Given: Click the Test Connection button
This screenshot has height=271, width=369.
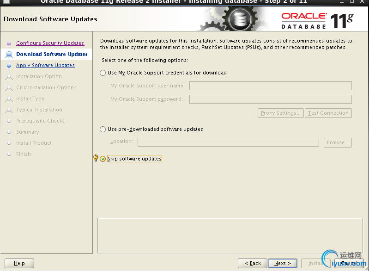Looking at the screenshot, I should 328,113.
